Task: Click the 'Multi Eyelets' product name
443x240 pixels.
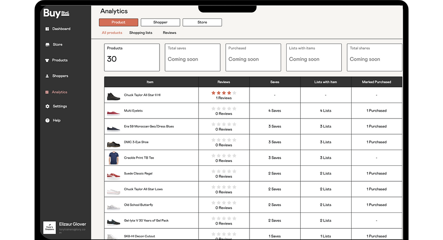Action: [x=133, y=111]
